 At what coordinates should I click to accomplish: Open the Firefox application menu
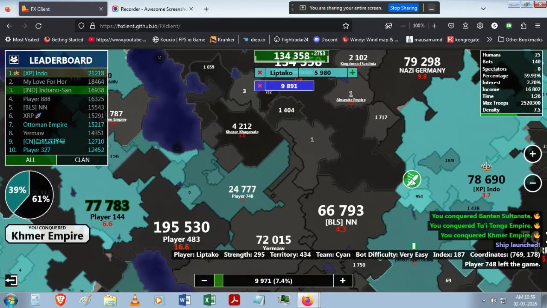538,26
